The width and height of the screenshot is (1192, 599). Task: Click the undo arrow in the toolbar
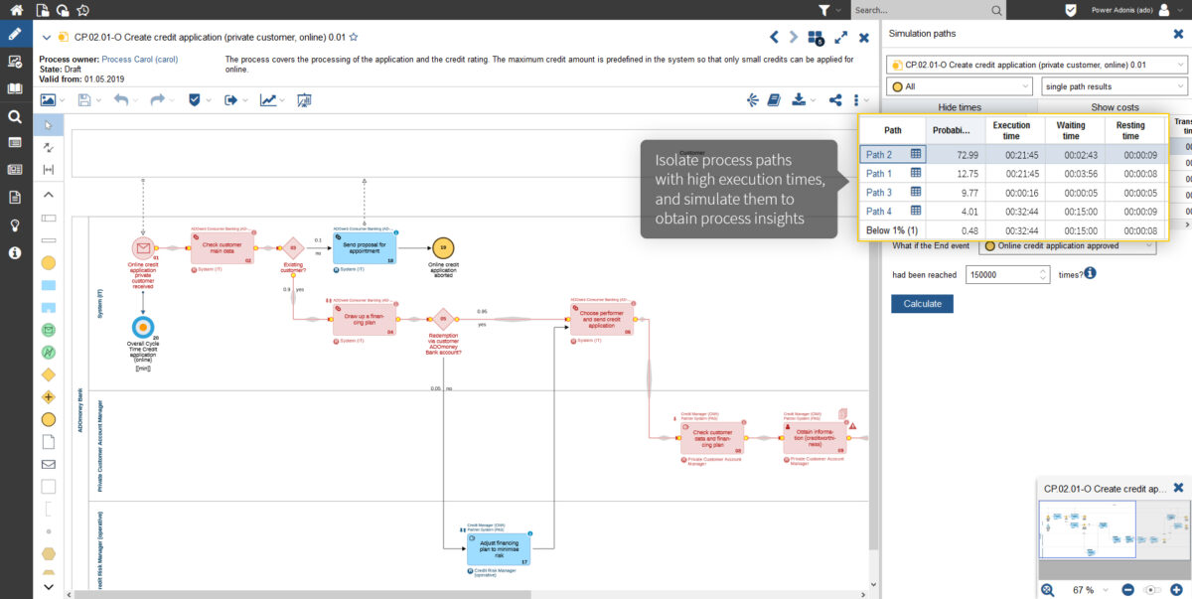(121, 100)
